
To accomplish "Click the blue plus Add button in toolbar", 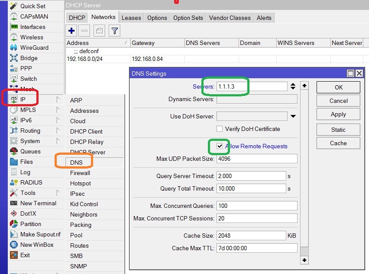I will click(71, 31).
